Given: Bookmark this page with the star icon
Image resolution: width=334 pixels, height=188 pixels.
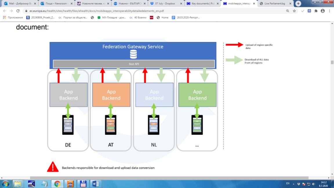Looking at the screenshot, I should point(294,11).
